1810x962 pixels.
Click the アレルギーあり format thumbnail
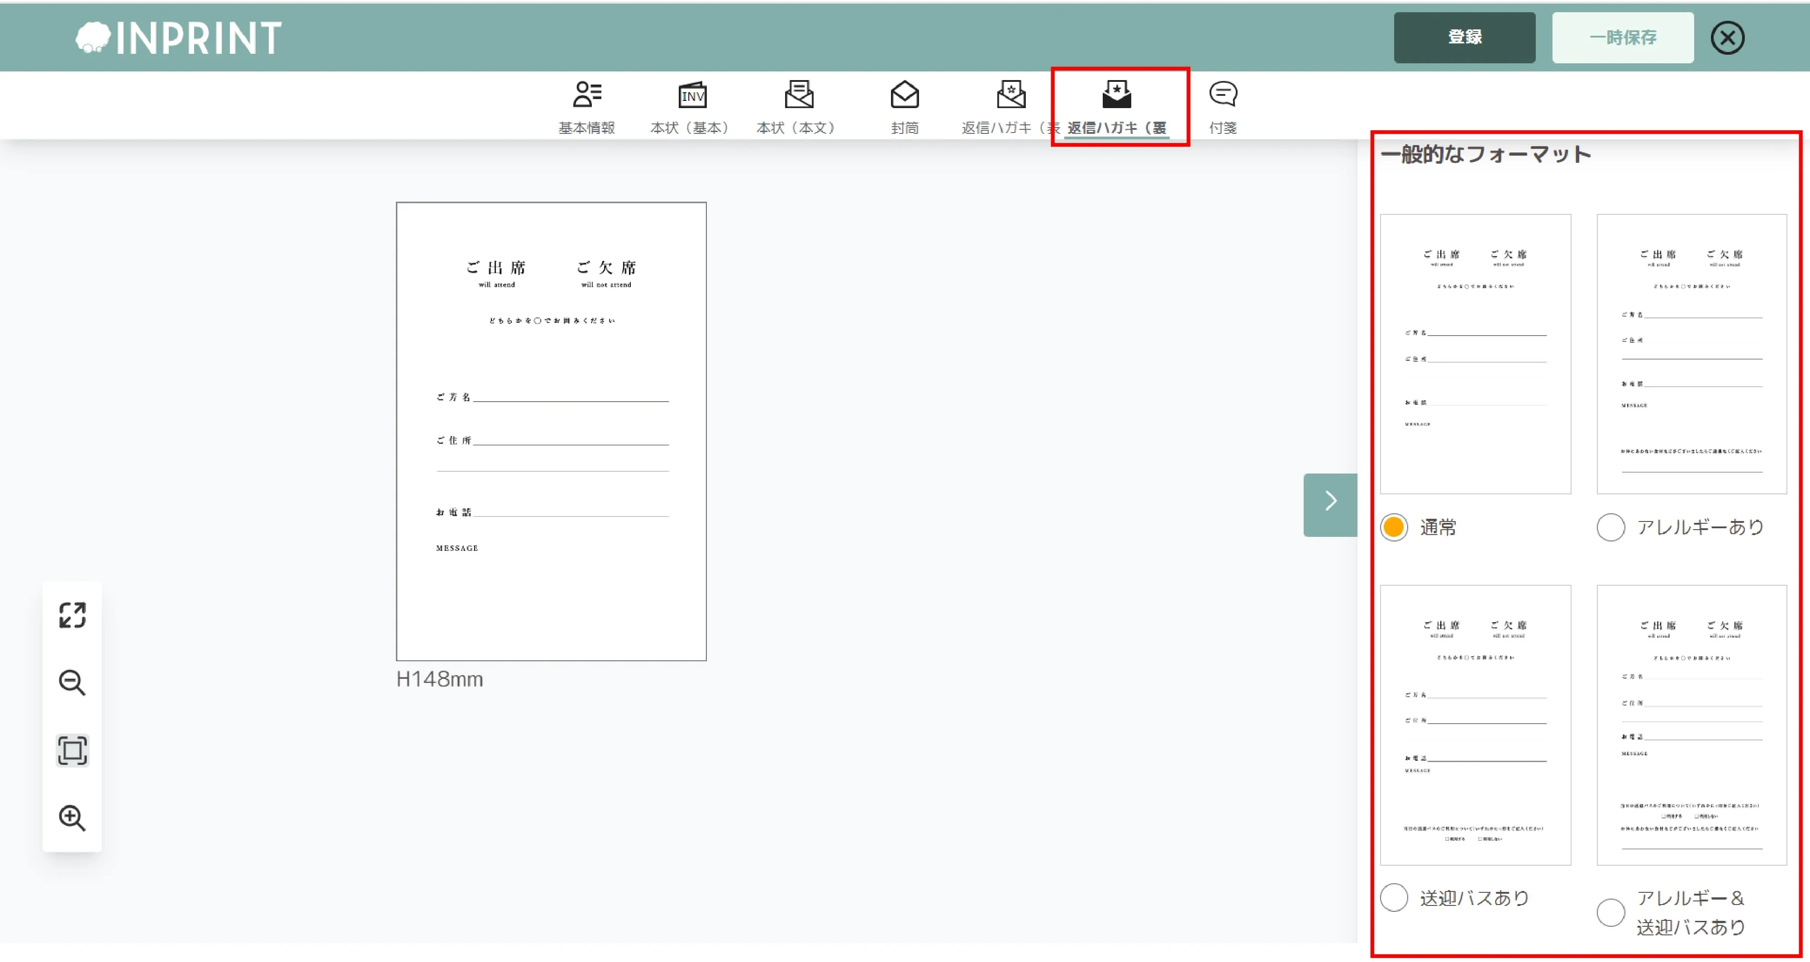[x=1691, y=354]
